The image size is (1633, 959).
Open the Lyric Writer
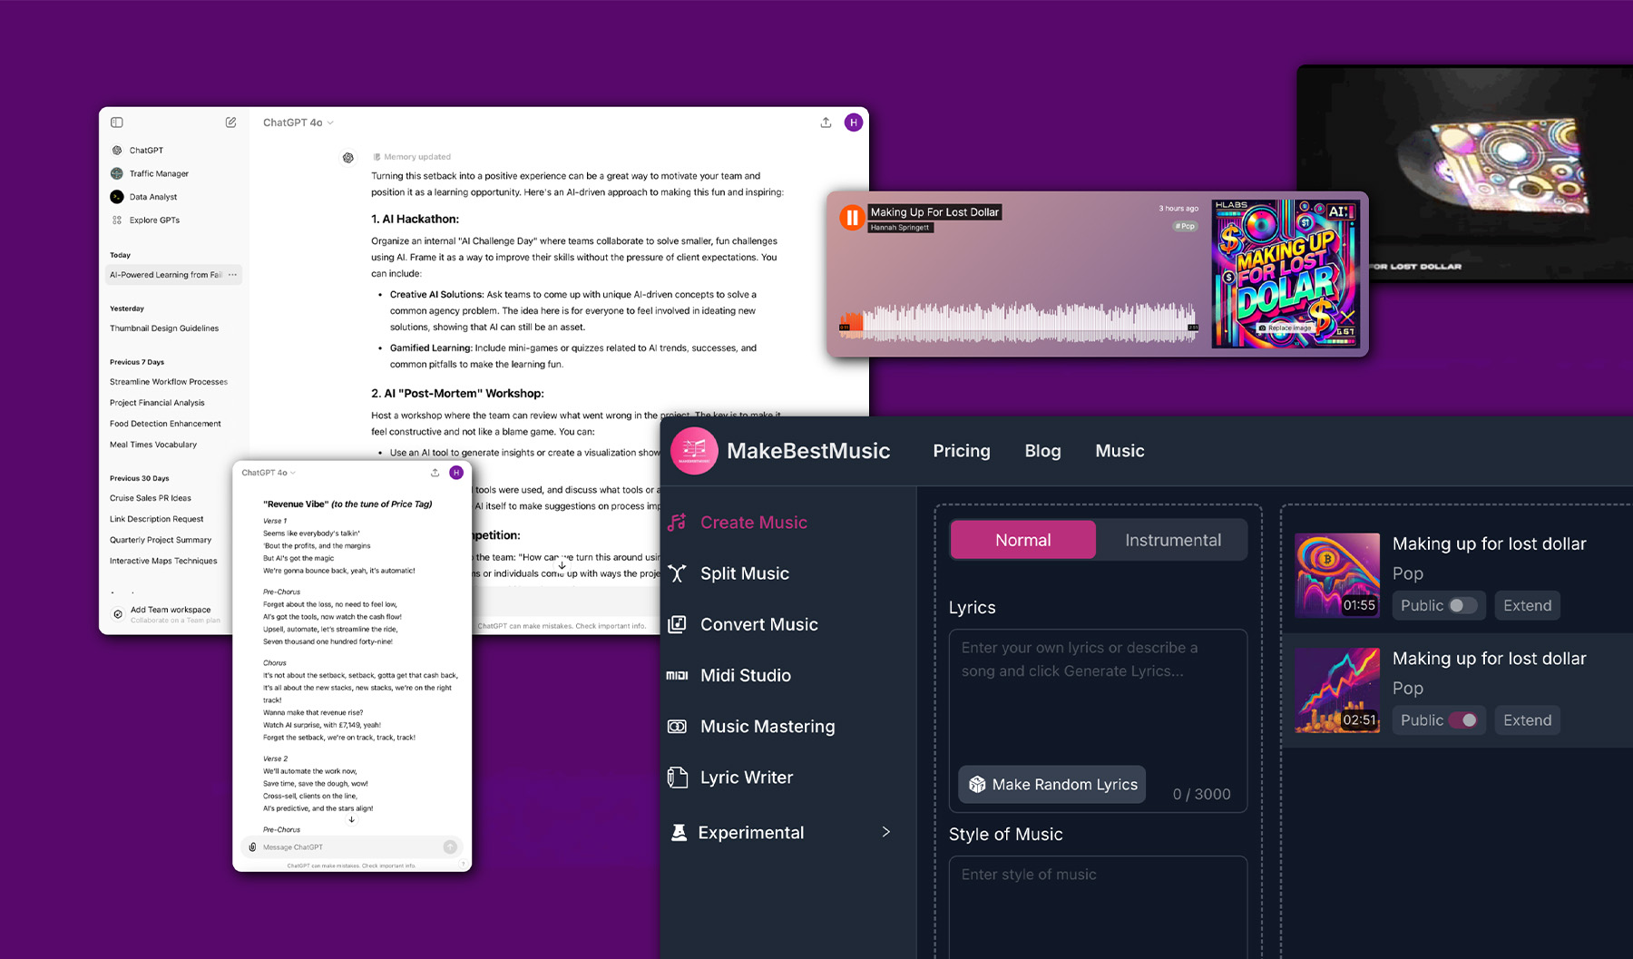[x=744, y=777]
